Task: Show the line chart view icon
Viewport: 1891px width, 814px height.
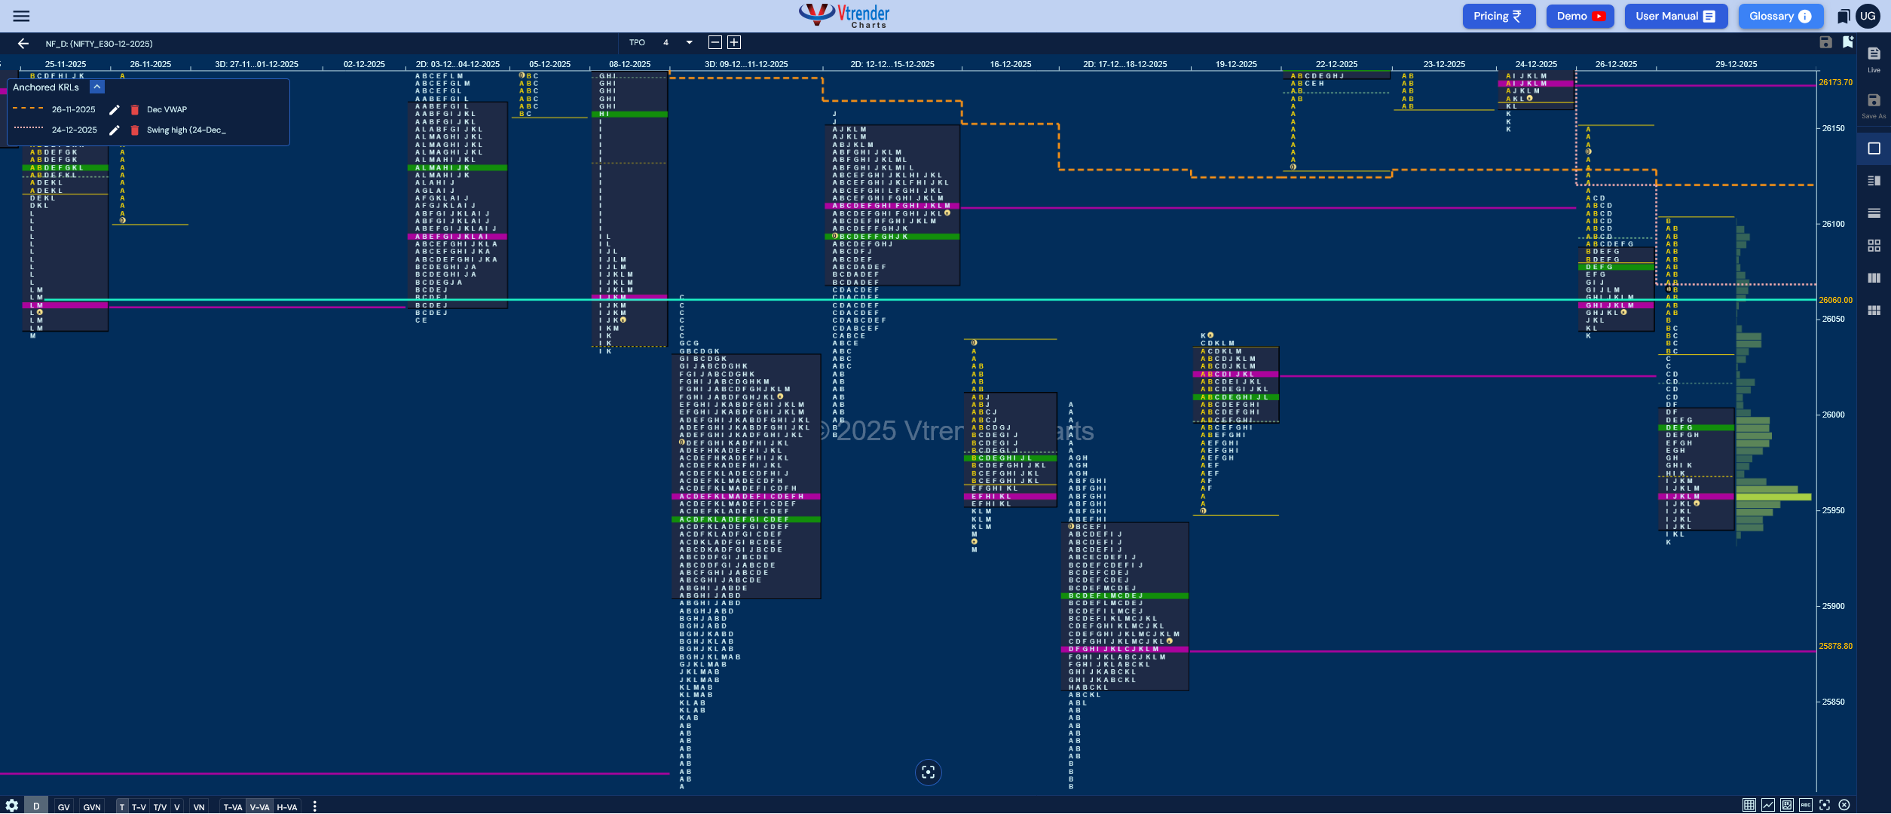Action: pyautogui.click(x=1768, y=805)
